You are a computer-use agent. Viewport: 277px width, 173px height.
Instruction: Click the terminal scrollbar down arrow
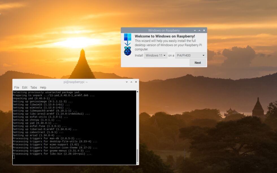point(138,163)
